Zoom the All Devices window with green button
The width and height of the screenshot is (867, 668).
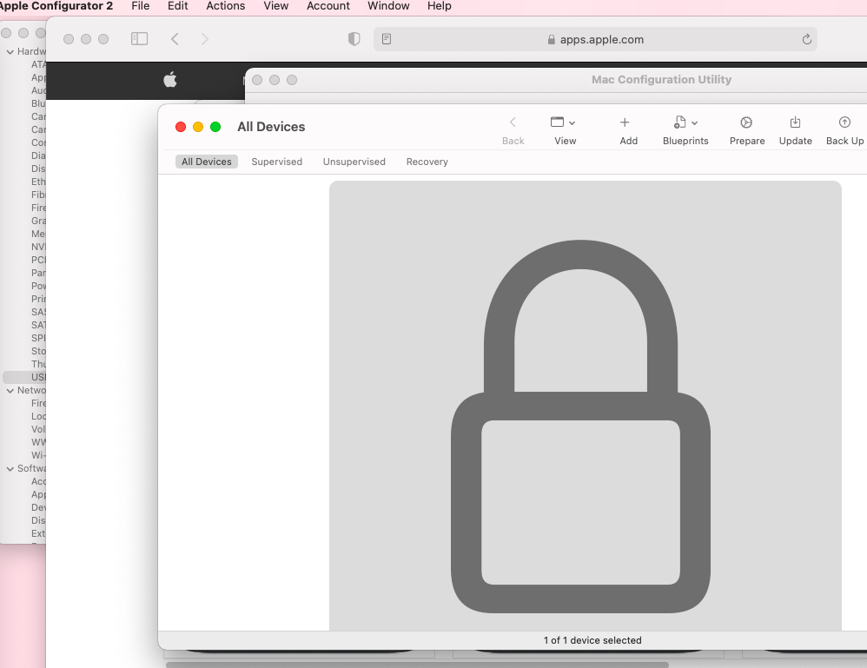[x=215, y=127]
